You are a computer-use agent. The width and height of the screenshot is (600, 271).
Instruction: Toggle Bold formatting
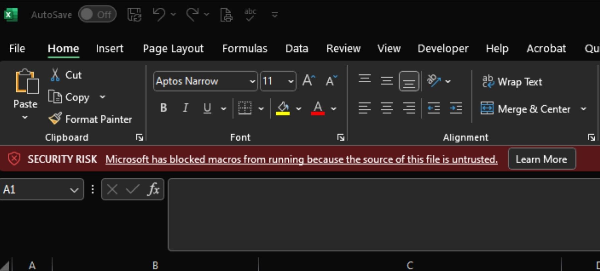(164, 108)
